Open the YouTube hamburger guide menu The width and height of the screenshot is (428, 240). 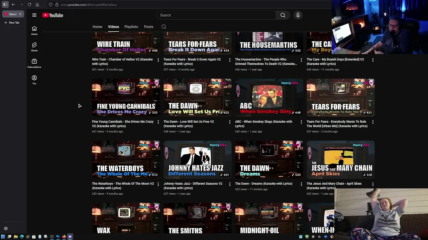pyautogui.click(x=34, y=15)
